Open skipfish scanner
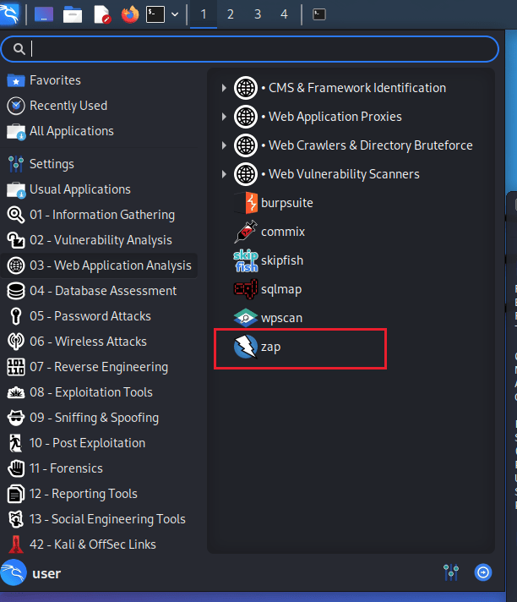 (x=281, y=260)
